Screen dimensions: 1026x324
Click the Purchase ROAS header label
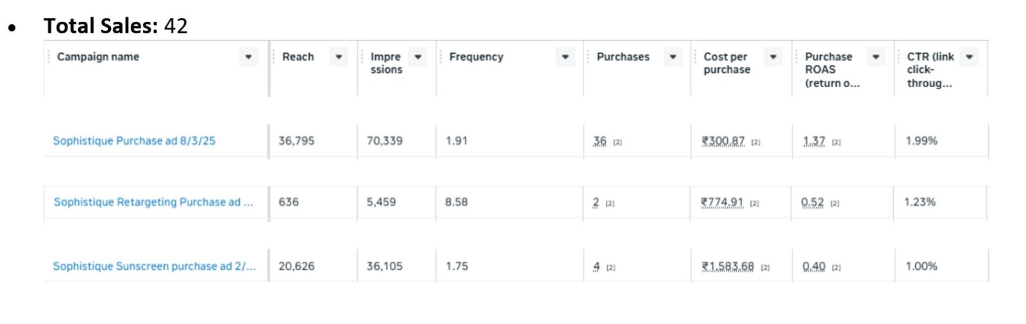click(x=832, y=70)
